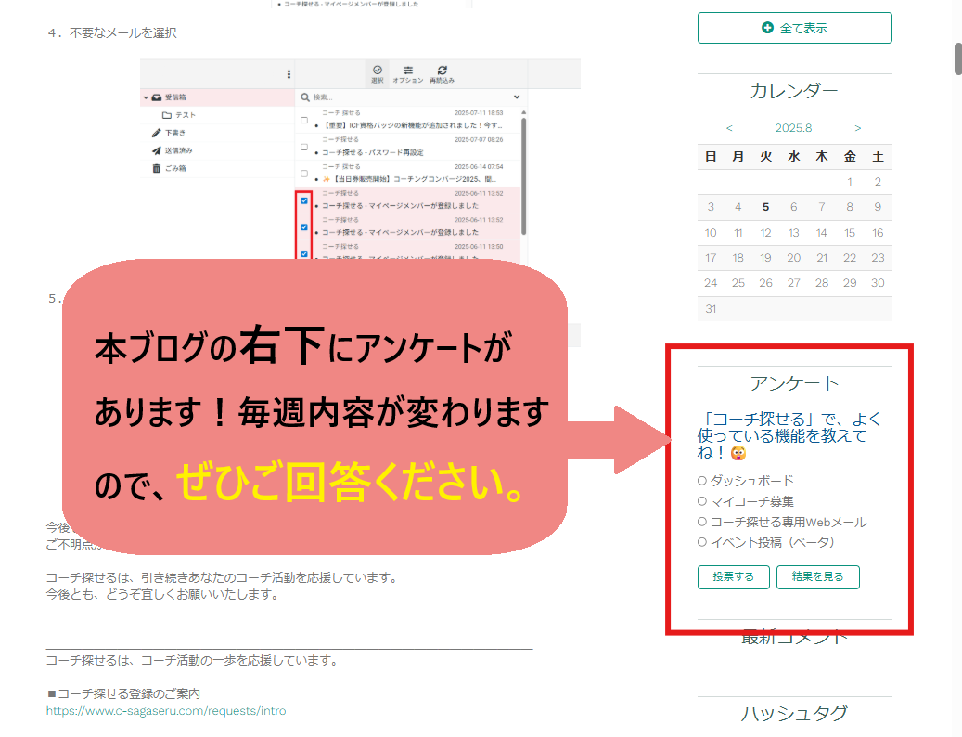Open the c-sagaseru.com/requests/intro link
962x737 pixels.
(166, 711)
